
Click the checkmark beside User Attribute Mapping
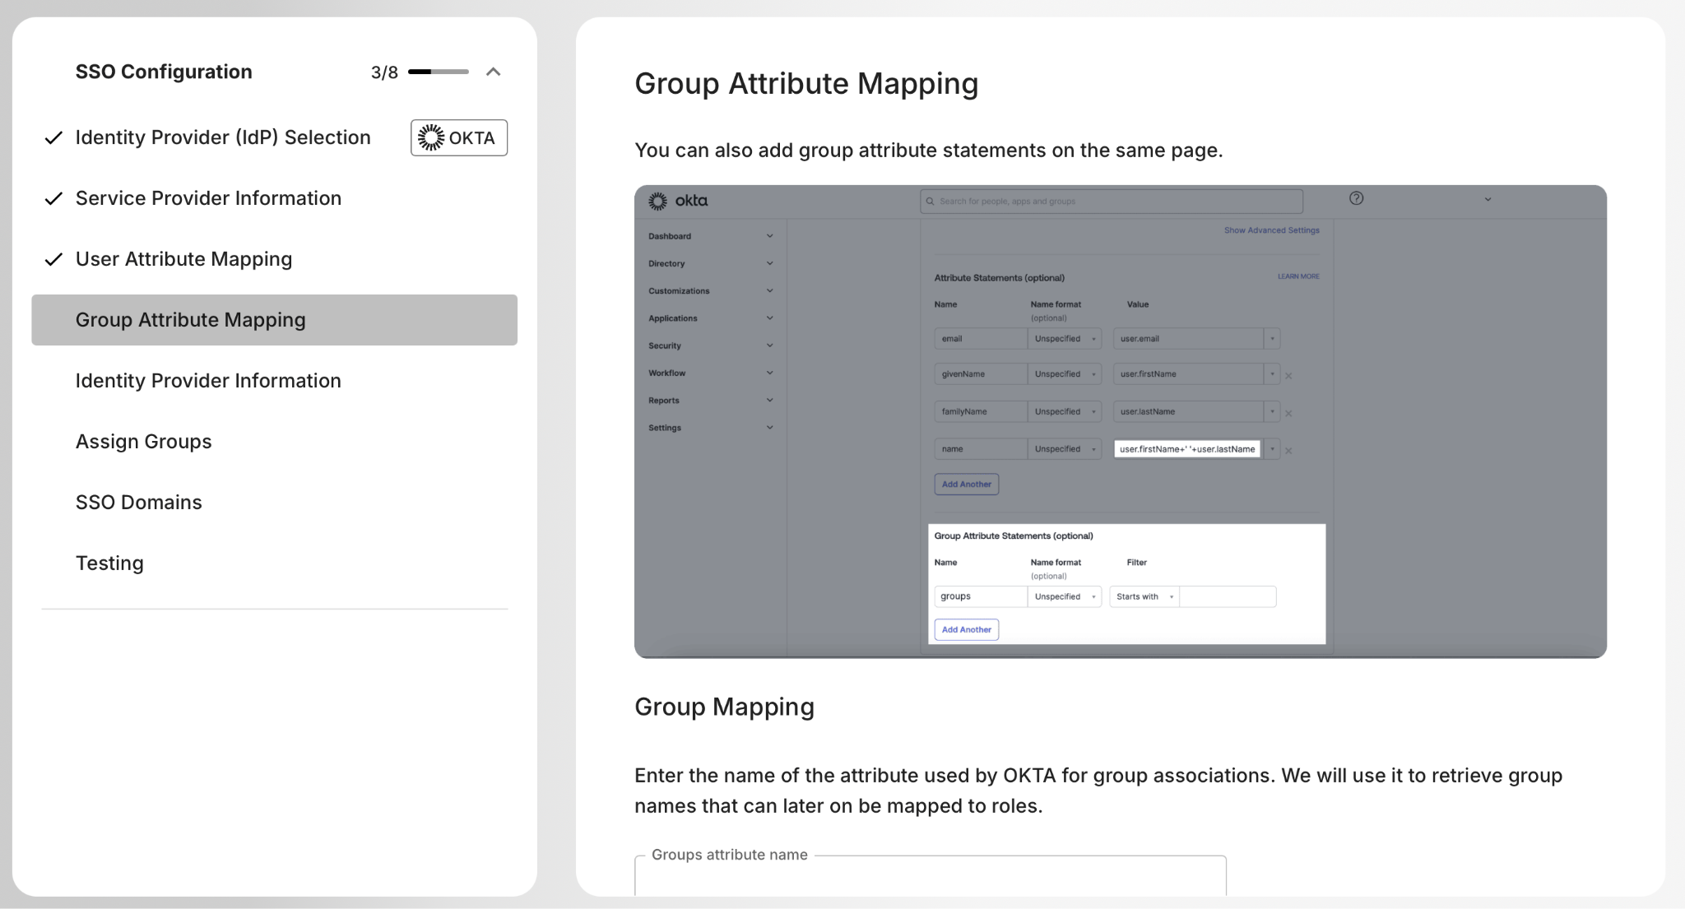[53, 260]
